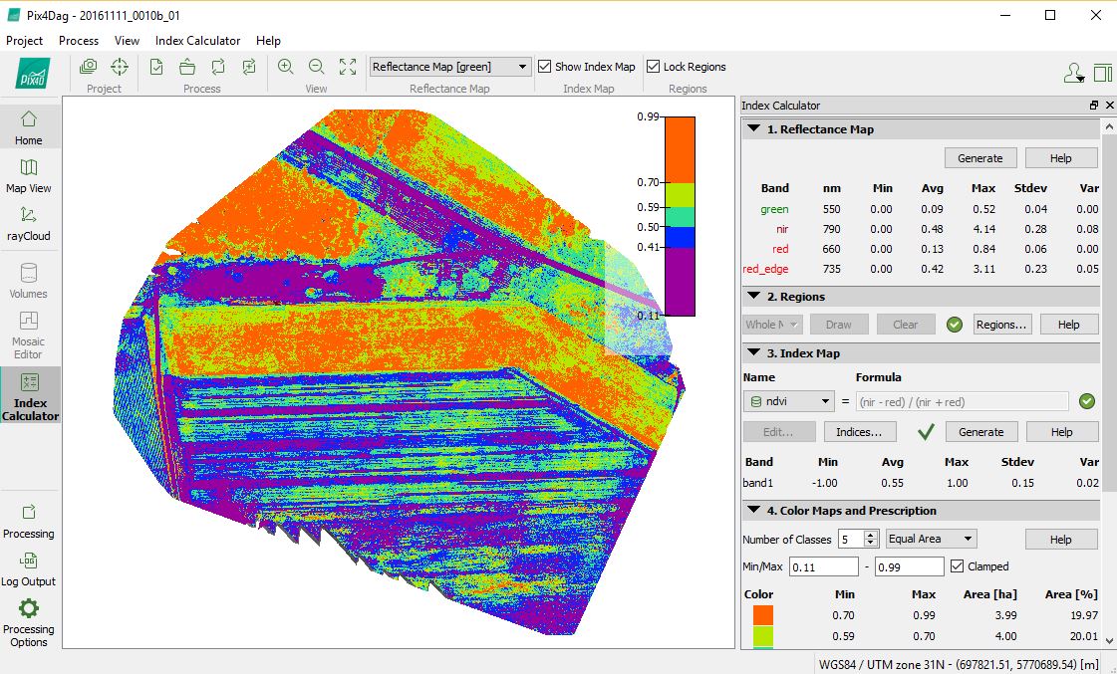Open the ndvi index name dropdown

788,401
